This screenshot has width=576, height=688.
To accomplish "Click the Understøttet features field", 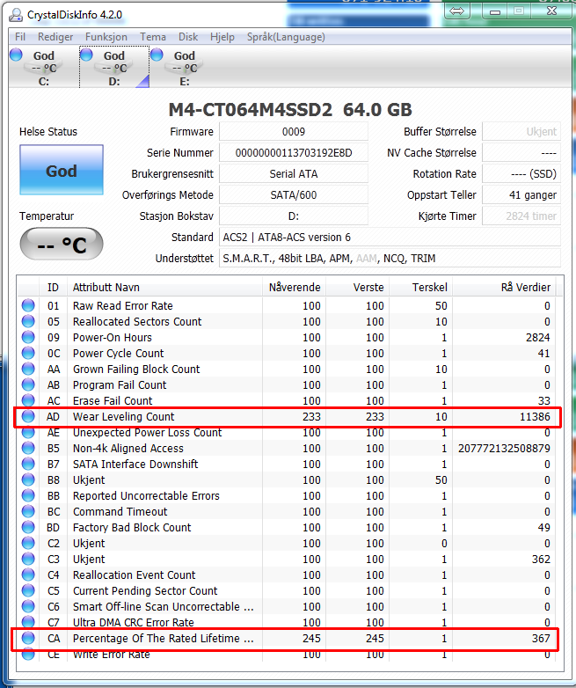I will [x=390, y=259].
